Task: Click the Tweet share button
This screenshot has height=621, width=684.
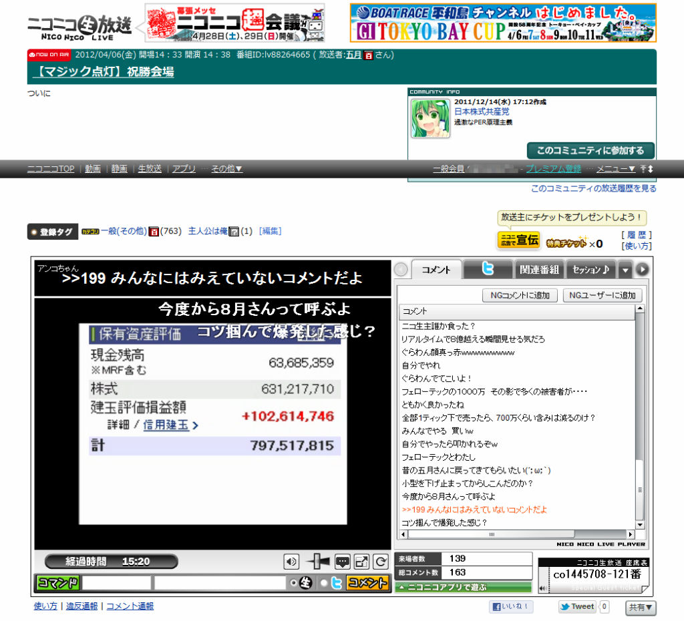Action: [x=577, y=606]
